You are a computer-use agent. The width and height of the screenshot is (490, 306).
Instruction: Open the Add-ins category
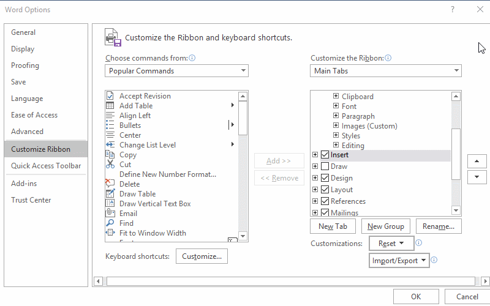(x=46, y=183)
